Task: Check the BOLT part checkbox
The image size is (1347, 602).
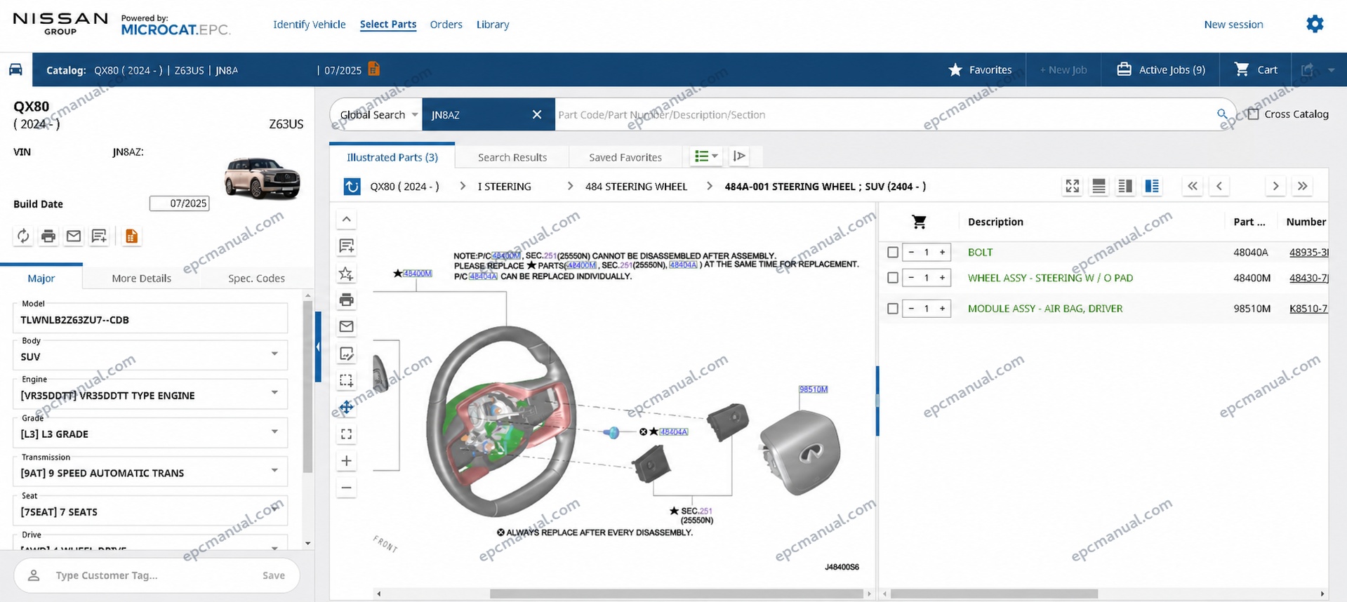Action: (892, 252)
